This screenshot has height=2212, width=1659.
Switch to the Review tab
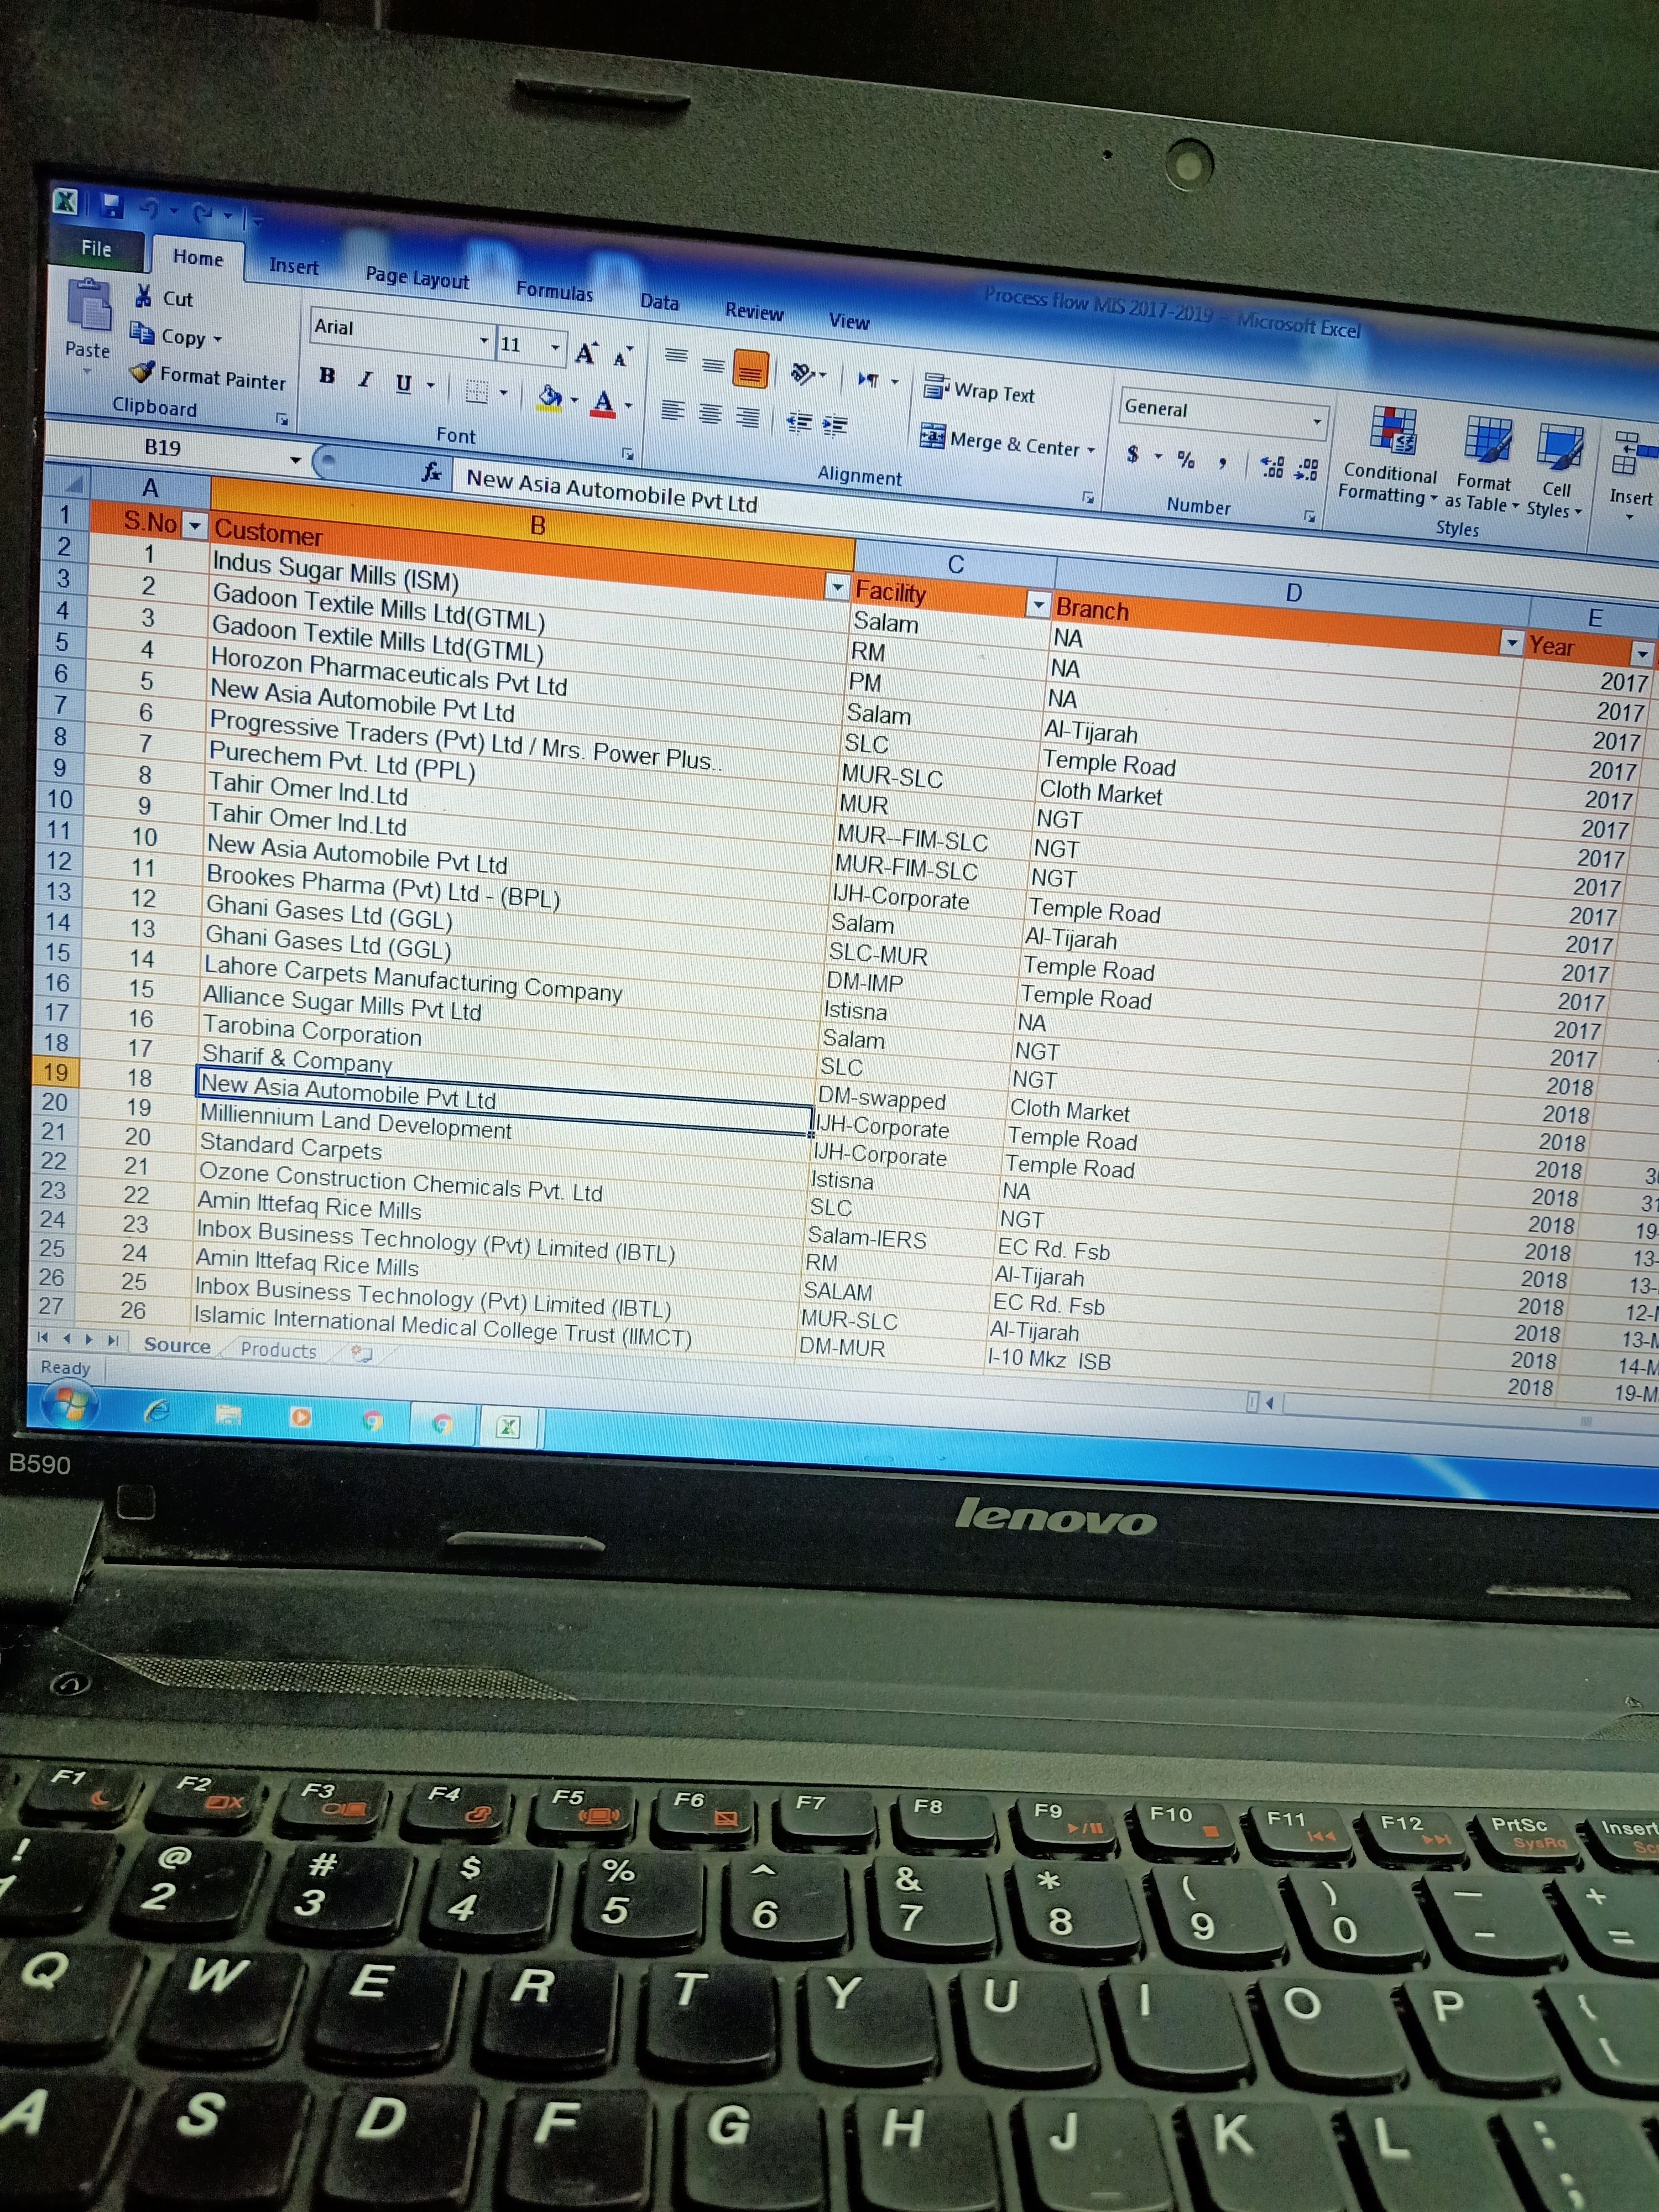[x=754, y=312]
